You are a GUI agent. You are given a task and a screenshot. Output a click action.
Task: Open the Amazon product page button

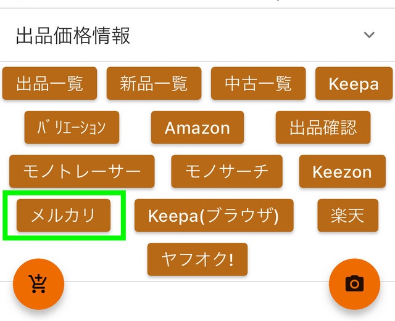click(x=197, y=128)
